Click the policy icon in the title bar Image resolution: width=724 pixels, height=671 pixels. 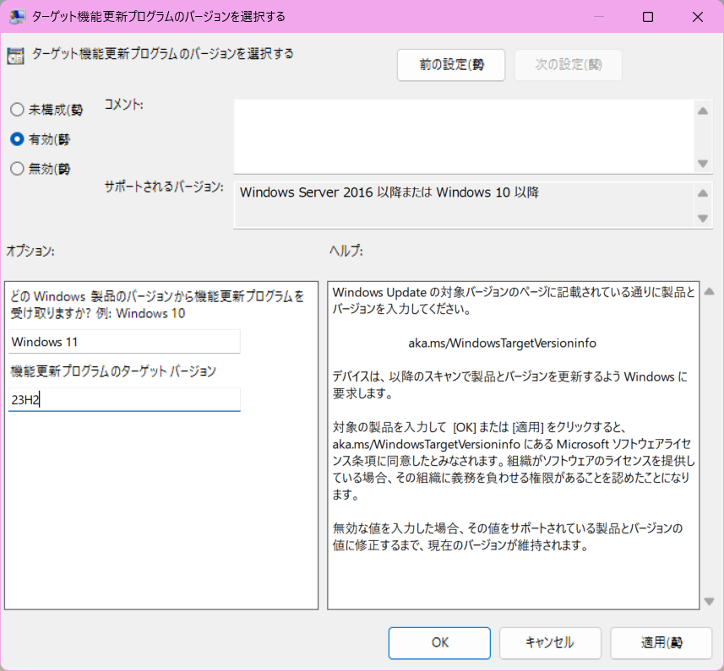coord(16,16)
